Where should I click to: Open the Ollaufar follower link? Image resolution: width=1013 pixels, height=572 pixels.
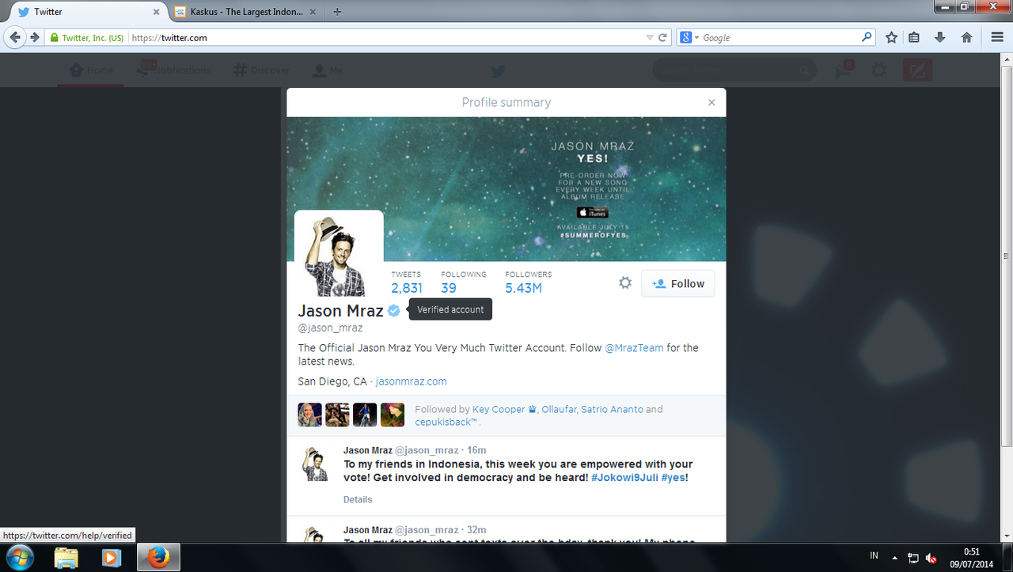(x=560, y=409)
